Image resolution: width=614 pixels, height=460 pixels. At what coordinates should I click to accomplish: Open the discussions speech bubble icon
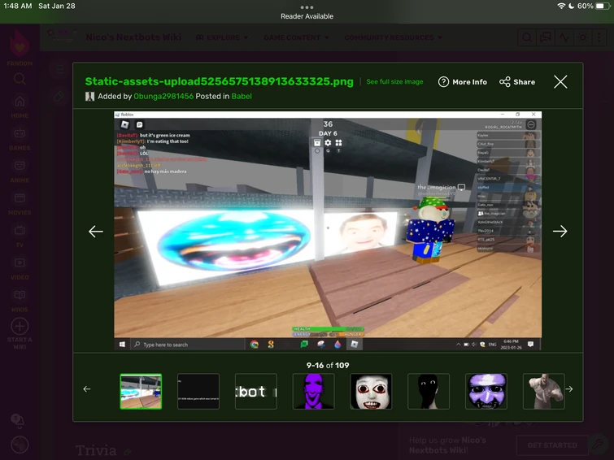pyautogui.click(x=546, y=37)
